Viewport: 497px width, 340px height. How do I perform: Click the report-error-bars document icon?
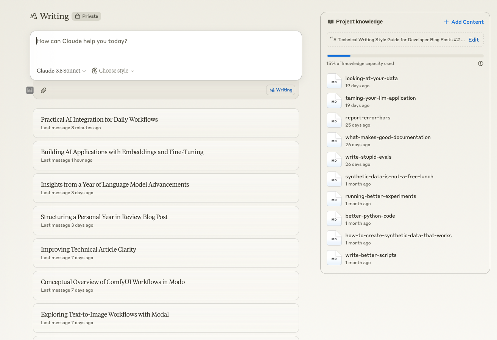click(334, 121)
